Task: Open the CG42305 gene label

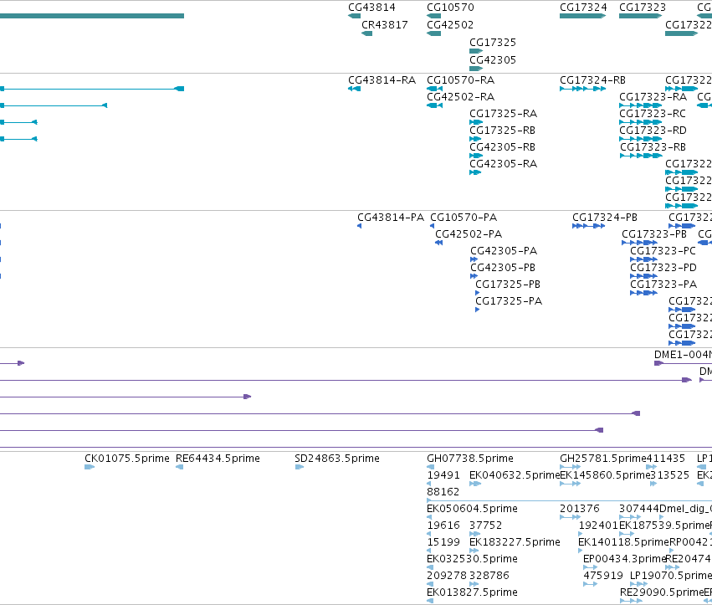Action: click(493, 59)
